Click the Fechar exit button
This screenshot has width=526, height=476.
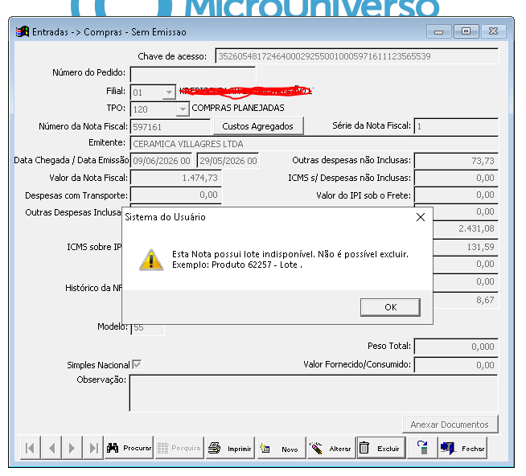click(462, 448)
